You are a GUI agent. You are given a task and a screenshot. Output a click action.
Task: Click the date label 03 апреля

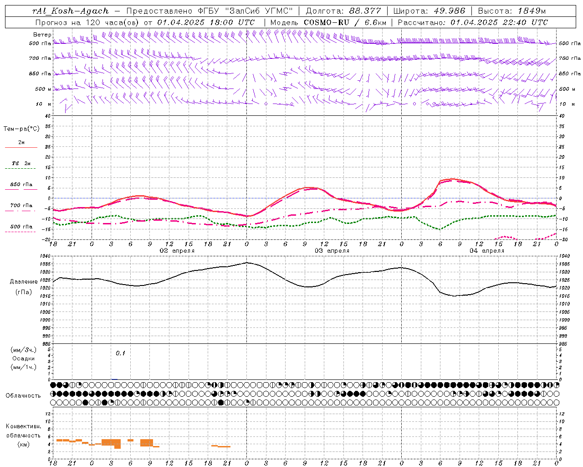click(332, 251)
